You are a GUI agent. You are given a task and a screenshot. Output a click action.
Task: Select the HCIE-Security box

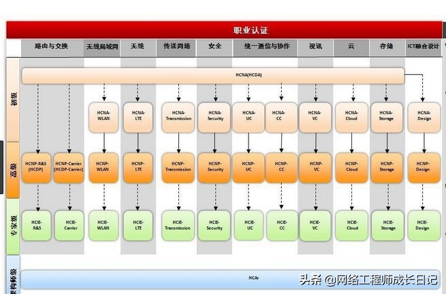coord(214,225)
